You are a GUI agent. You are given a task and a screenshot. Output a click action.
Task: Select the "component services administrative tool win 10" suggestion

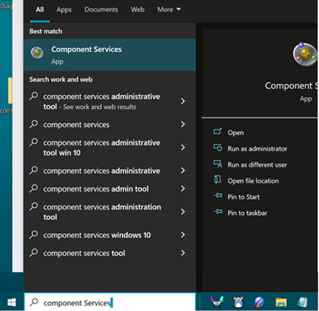110,148
